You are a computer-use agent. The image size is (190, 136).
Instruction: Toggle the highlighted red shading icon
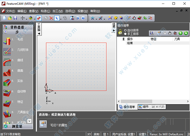39,18
